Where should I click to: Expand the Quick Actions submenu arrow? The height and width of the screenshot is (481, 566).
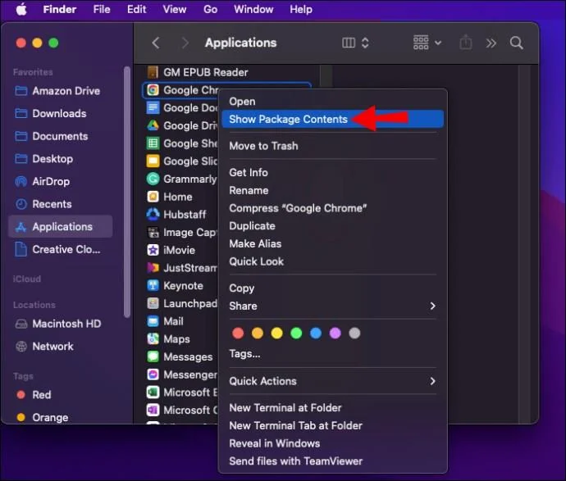coord(432,381)
